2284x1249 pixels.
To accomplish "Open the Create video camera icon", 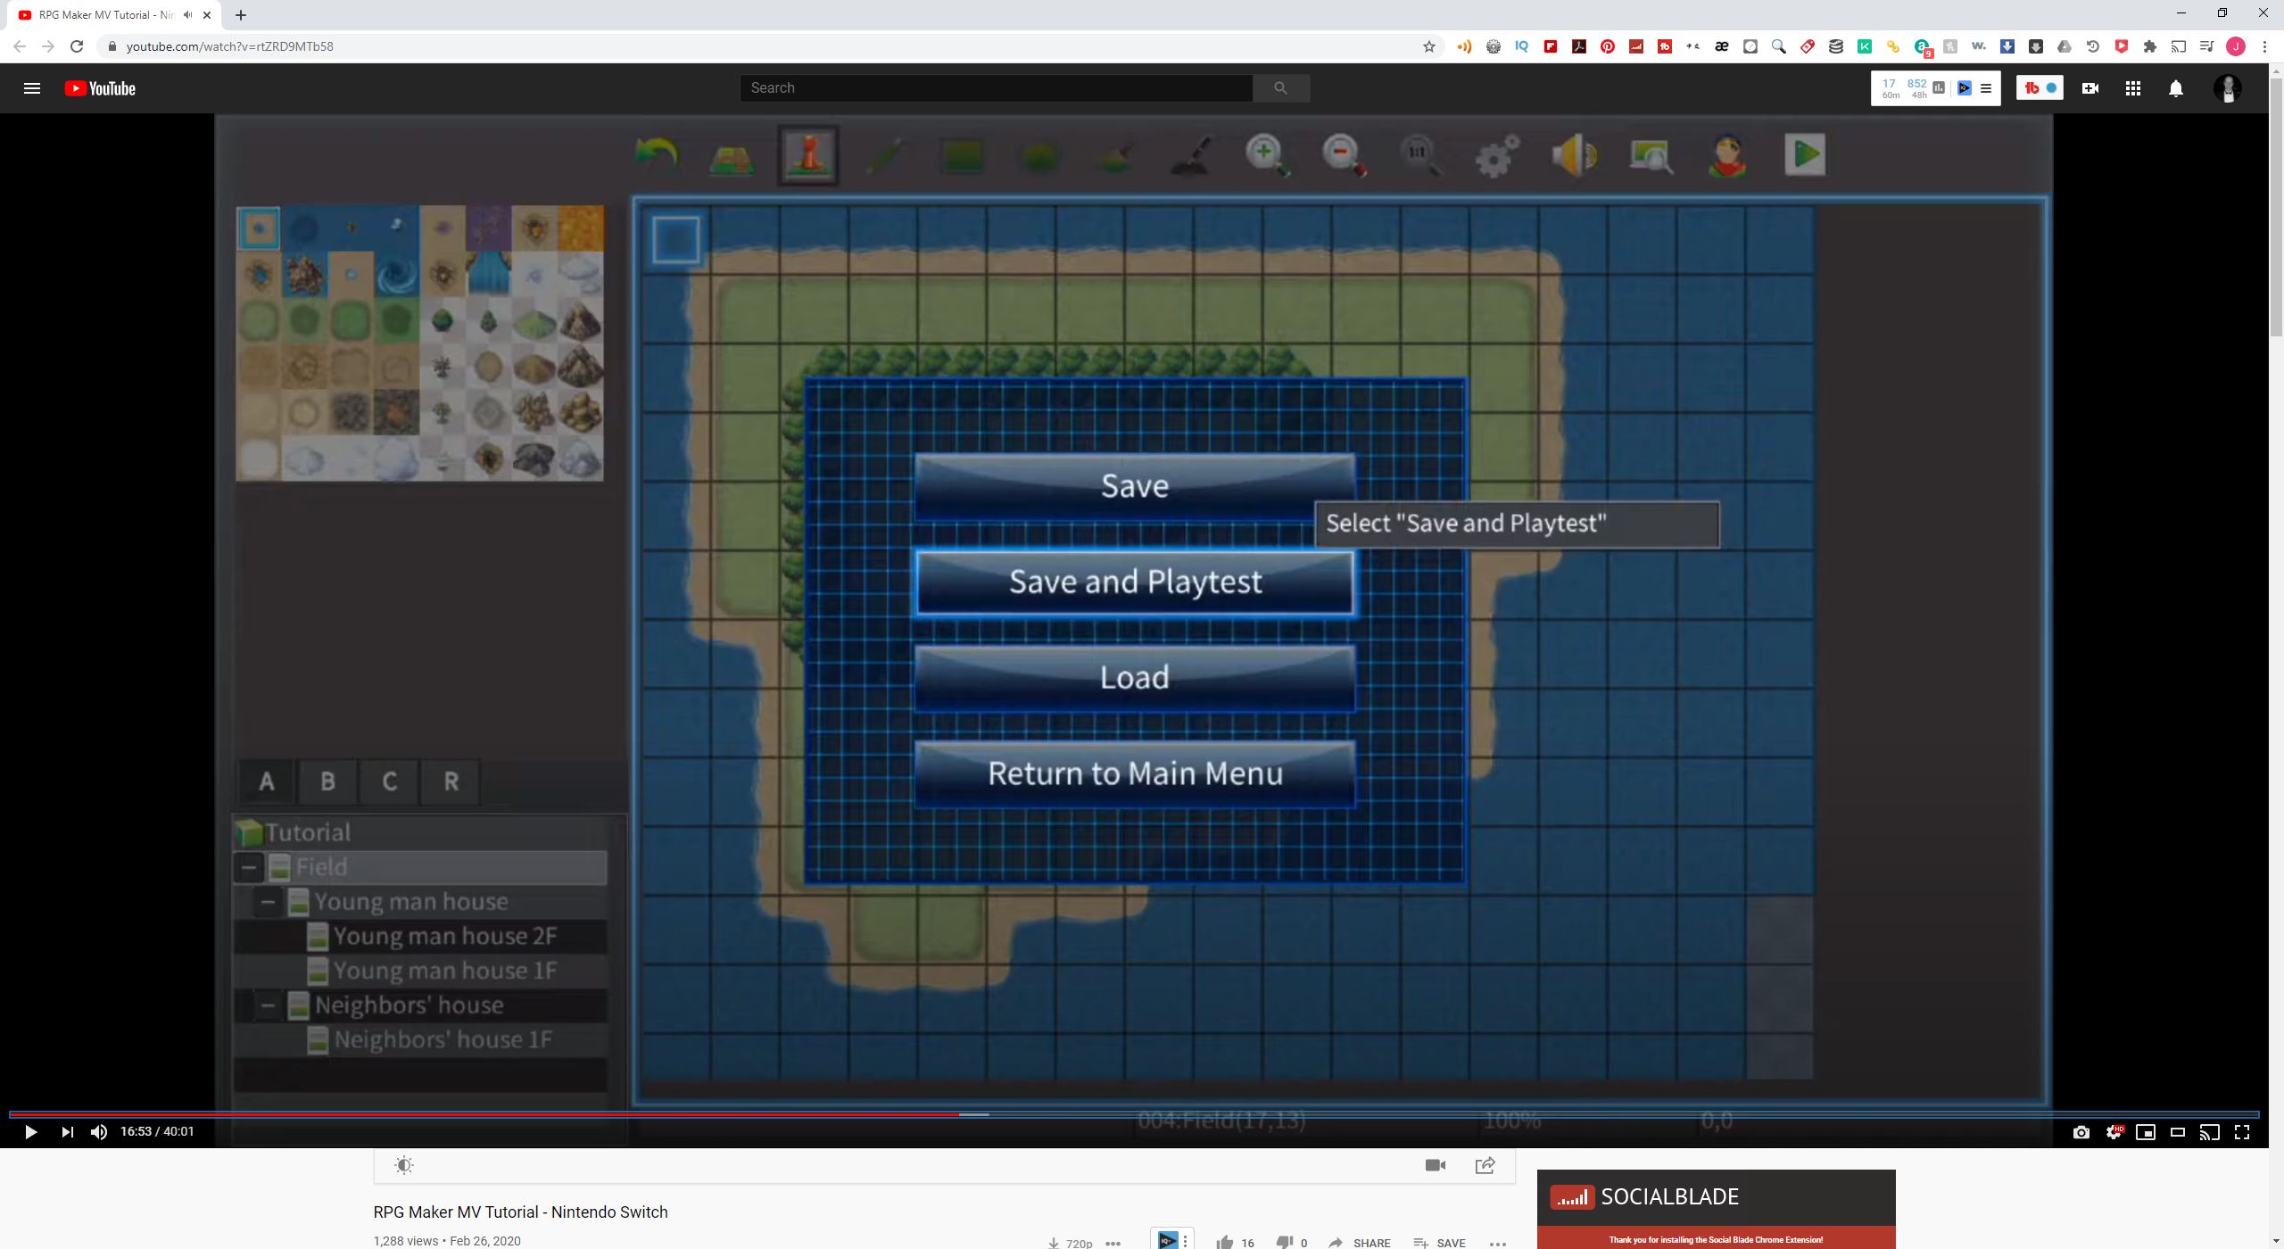I will tap(2090, 88).
